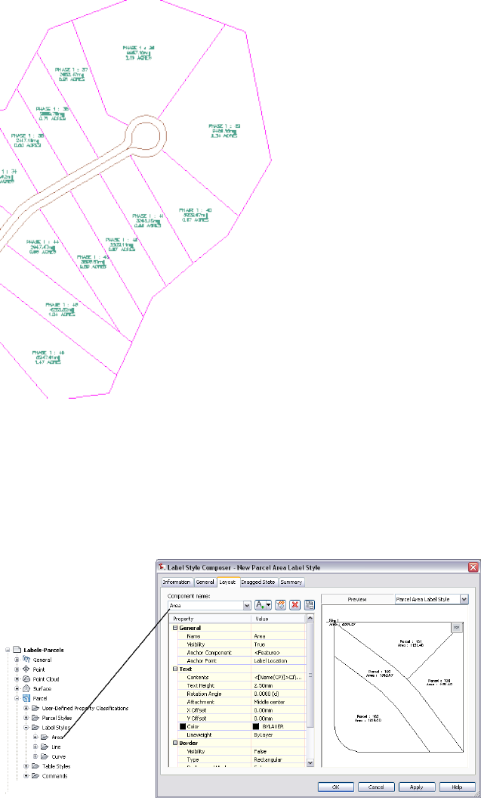The image size is (481, 798).
Task: Click property grid scrollbar up arrow
Action: [x=310, y=618]
